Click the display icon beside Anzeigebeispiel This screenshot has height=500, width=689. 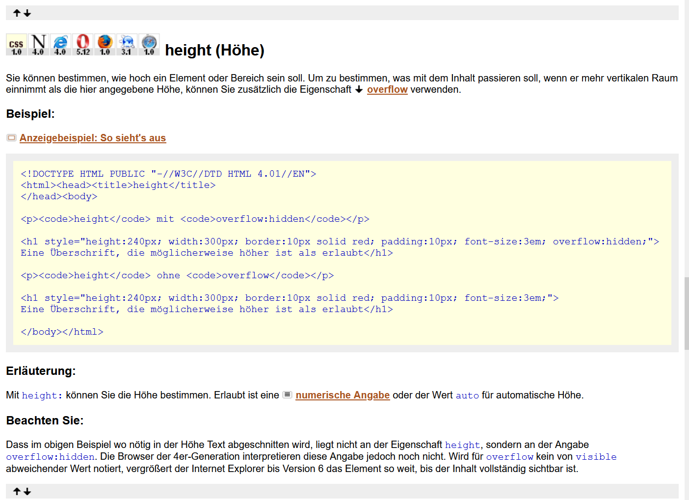coord(11,138)
